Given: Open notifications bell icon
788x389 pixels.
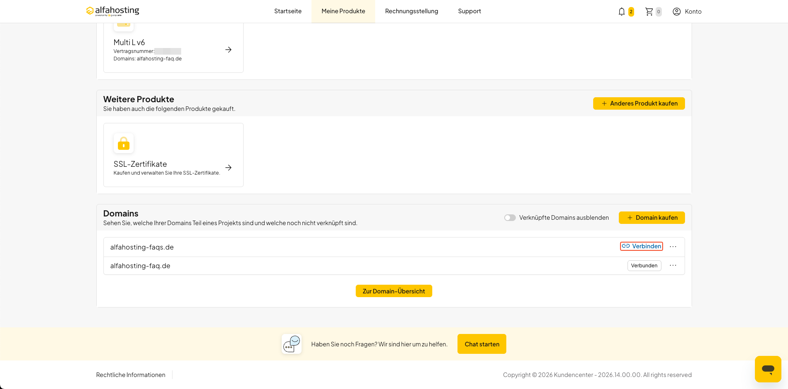Looking at the screenshot, I should [621, 12].
